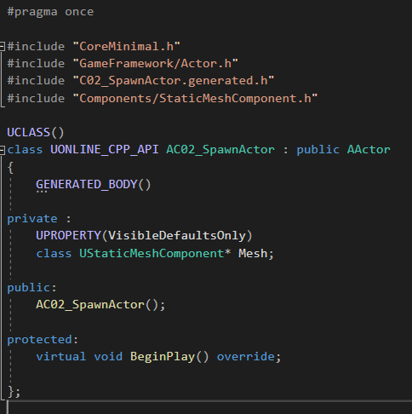Click the BeginPlay() function name
Image resolution: width=412 pixels, height=414 pixels.
(169, 357)
